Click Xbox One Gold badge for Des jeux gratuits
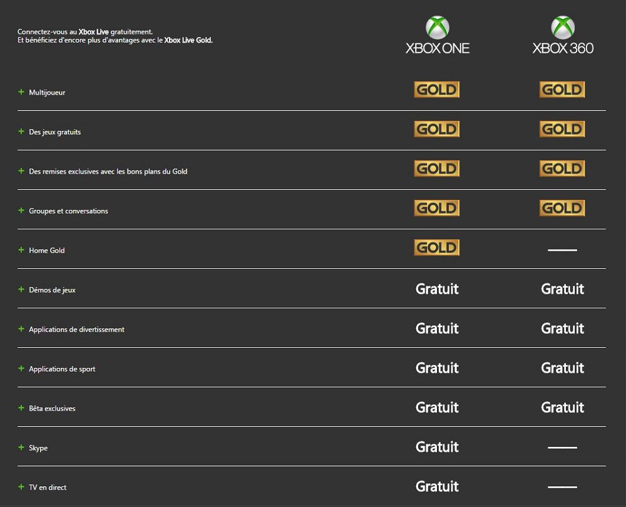 (x=436, y=129)
